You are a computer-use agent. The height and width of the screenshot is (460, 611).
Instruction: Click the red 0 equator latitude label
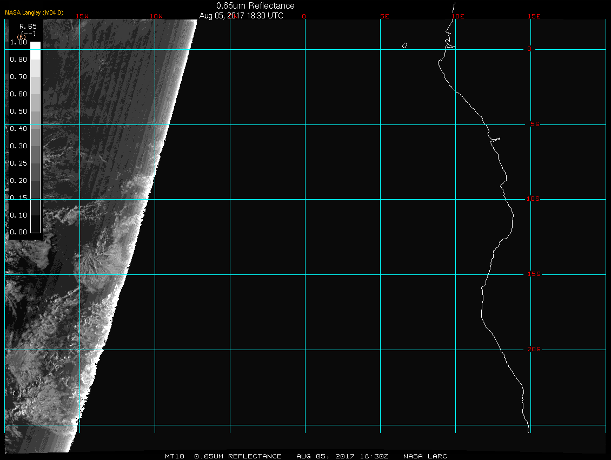coord(530,49)
